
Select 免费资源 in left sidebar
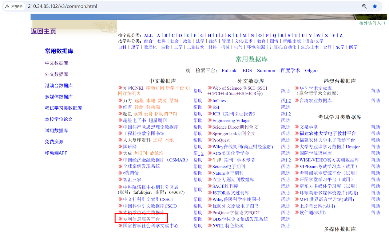54,142
